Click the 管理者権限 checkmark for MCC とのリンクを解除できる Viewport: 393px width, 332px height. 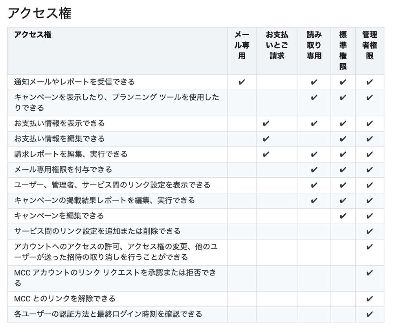click(369, 299)
